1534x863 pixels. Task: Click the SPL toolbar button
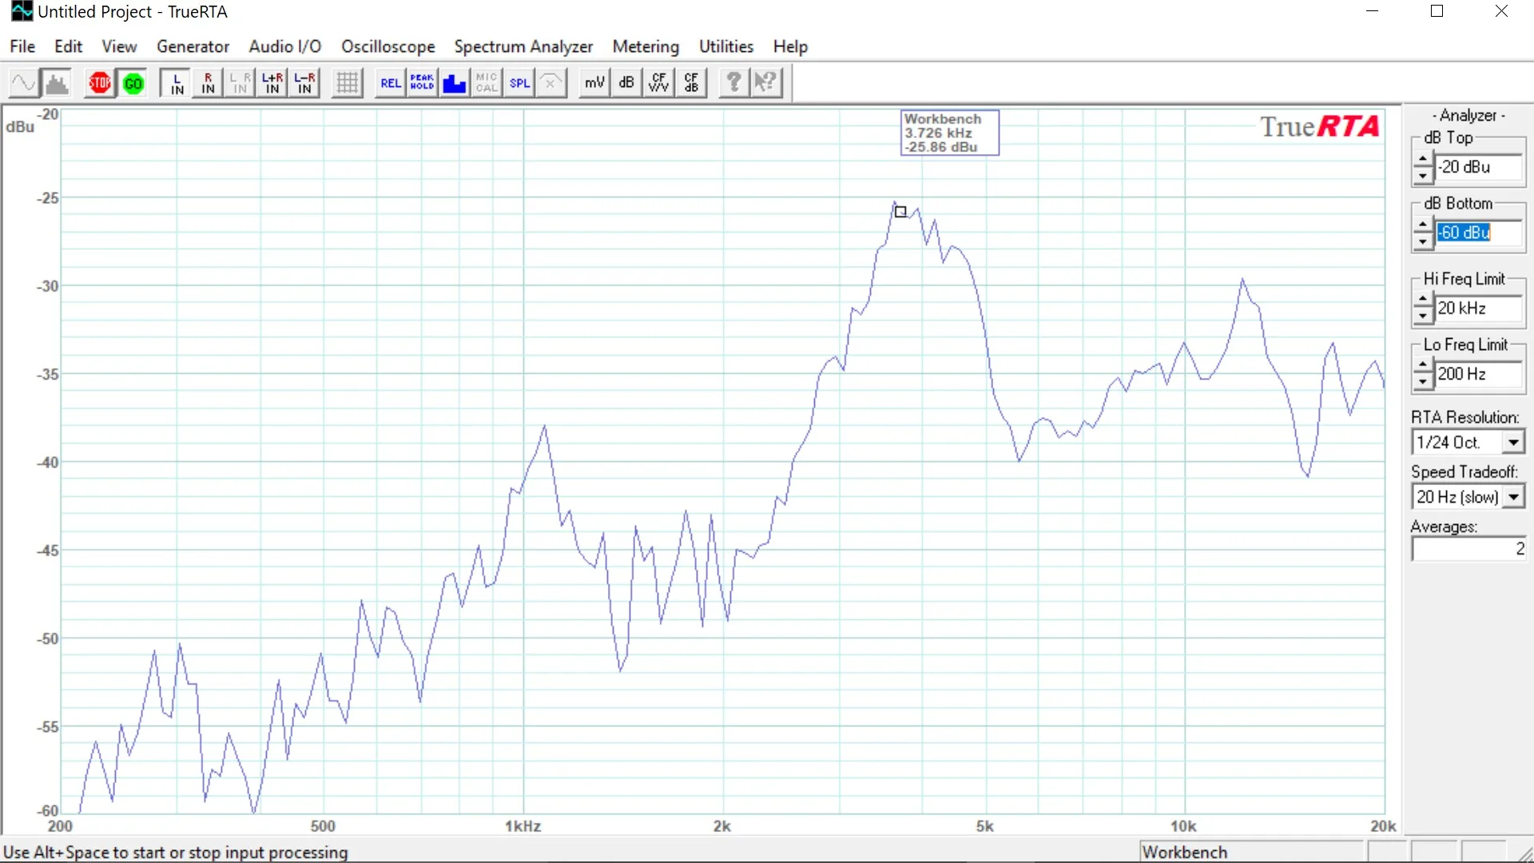click(519, 82)
